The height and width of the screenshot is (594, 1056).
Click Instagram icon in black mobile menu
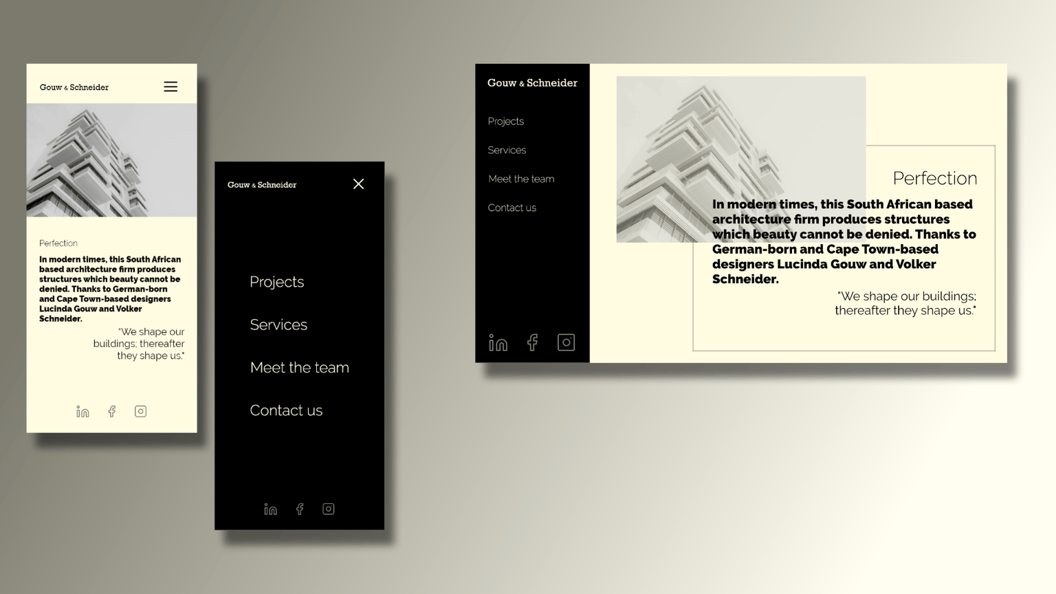(x=329, y=509)
